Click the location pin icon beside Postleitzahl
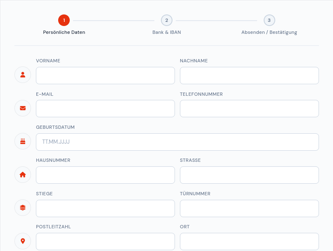This screenshot has width=333, height=251. tap(23, 241)
